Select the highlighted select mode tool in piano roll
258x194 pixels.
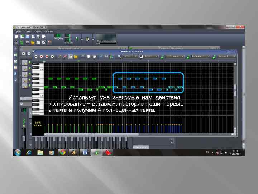(x=71, y=57)
